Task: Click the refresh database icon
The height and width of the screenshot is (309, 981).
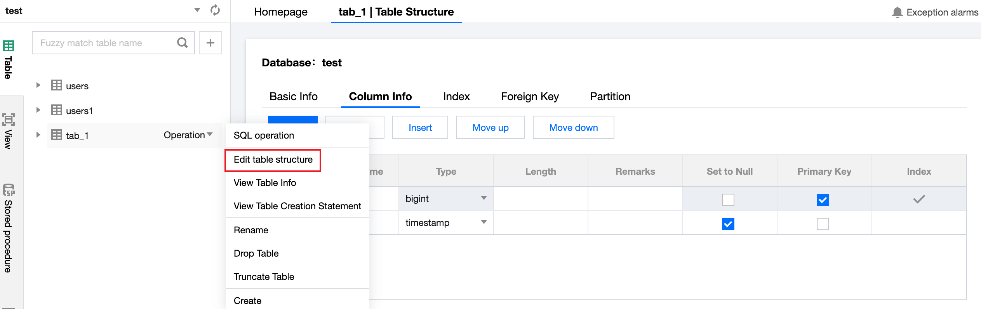Action: (215, 10)
